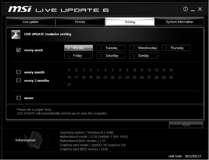This screenshot has width=209, height=160.
Task: Open the History tab
Action: pyautogui.click(x=80, y=22)
